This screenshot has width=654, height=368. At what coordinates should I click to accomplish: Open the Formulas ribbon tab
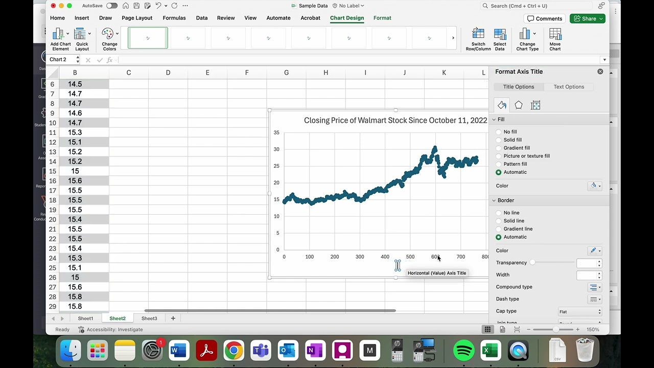174,18
